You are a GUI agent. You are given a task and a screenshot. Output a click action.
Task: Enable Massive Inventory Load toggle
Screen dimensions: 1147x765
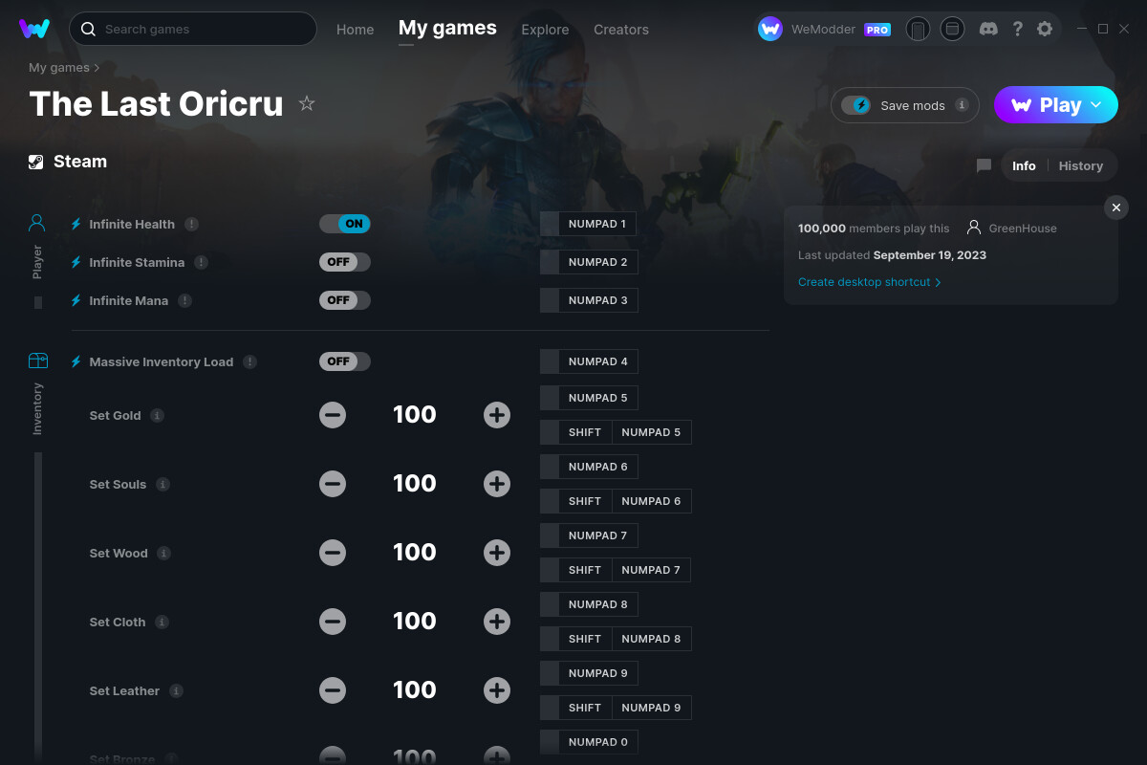[345, 361]
